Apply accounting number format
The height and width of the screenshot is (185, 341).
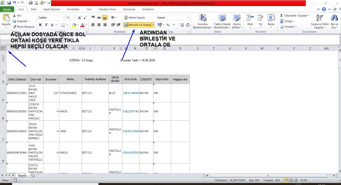click(x=159, y=25)
